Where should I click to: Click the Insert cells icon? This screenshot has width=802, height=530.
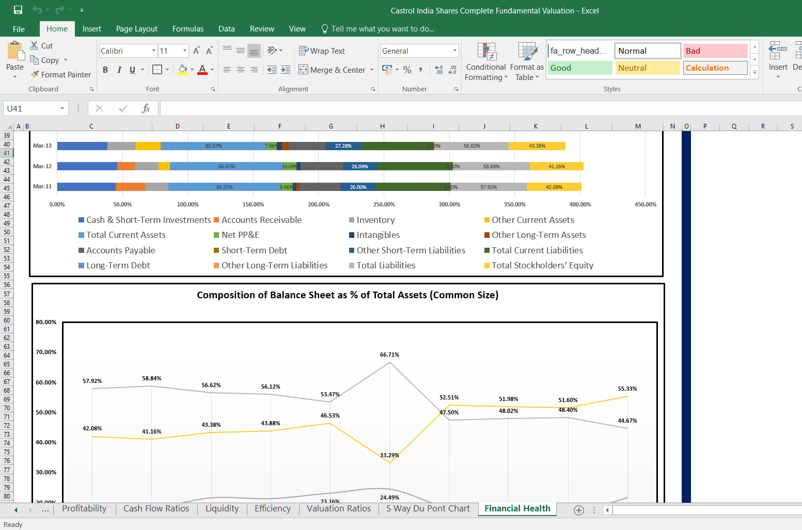tap(778, 51)
